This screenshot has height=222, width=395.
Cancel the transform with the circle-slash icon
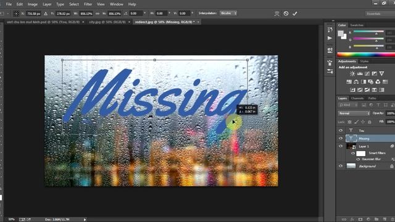[286, 14]
